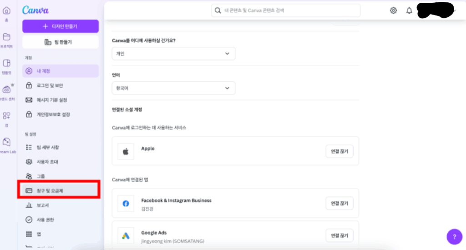The height and width of the screenshot is (250, 466).
Task: Open the Templates icon in left rail
Action: (x=6, y=63)
